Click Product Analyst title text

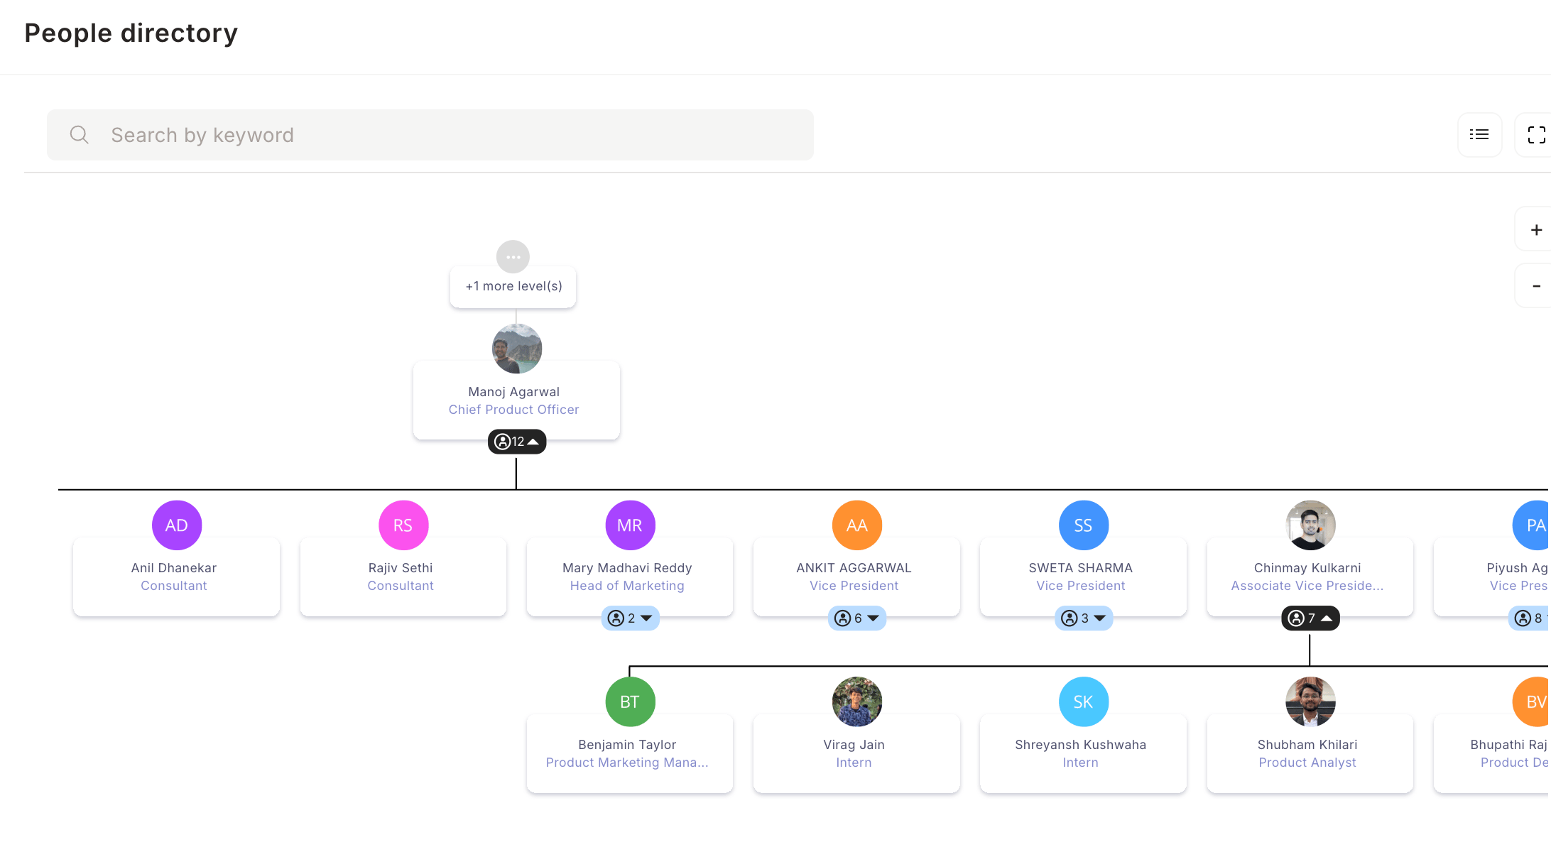click(x=1307, y=763)
